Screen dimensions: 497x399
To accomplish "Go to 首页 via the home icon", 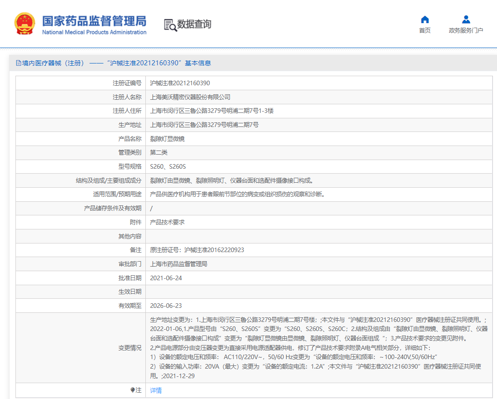I will [425, 19].
